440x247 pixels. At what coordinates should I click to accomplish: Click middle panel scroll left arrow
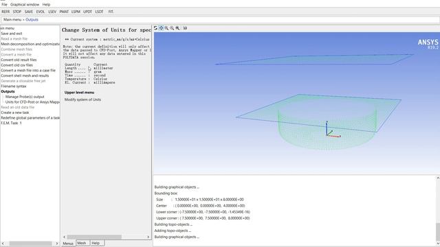[x=64, y=237]
